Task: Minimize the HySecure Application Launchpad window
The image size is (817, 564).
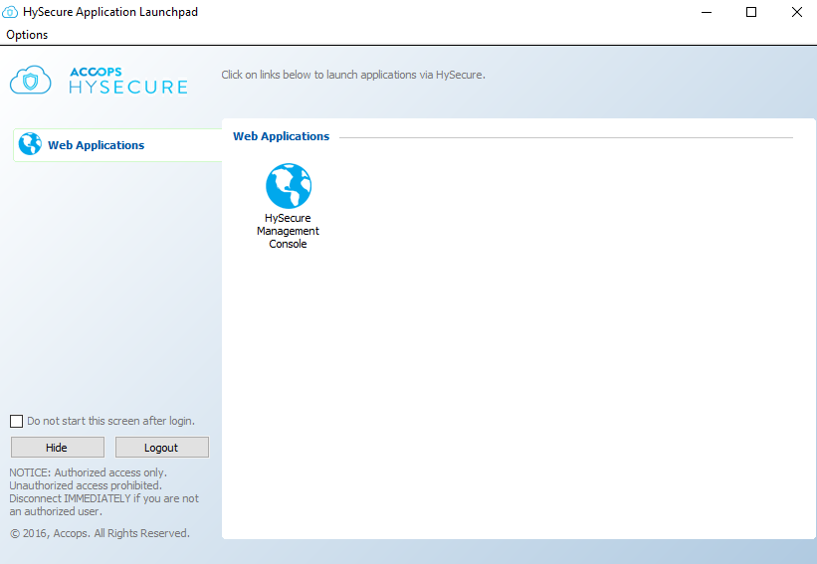Action: 707,12
